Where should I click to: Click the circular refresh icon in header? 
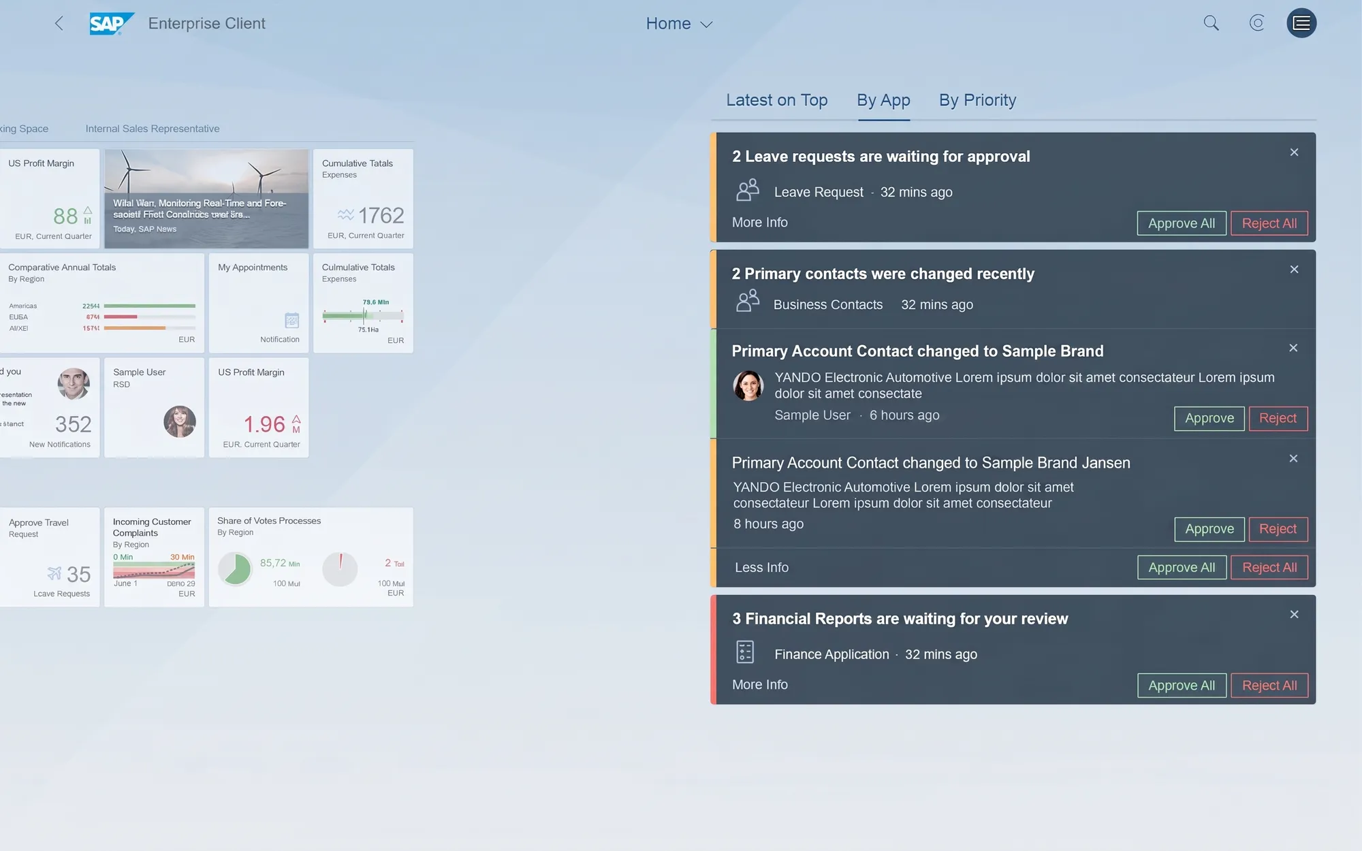click(1256, 23)
